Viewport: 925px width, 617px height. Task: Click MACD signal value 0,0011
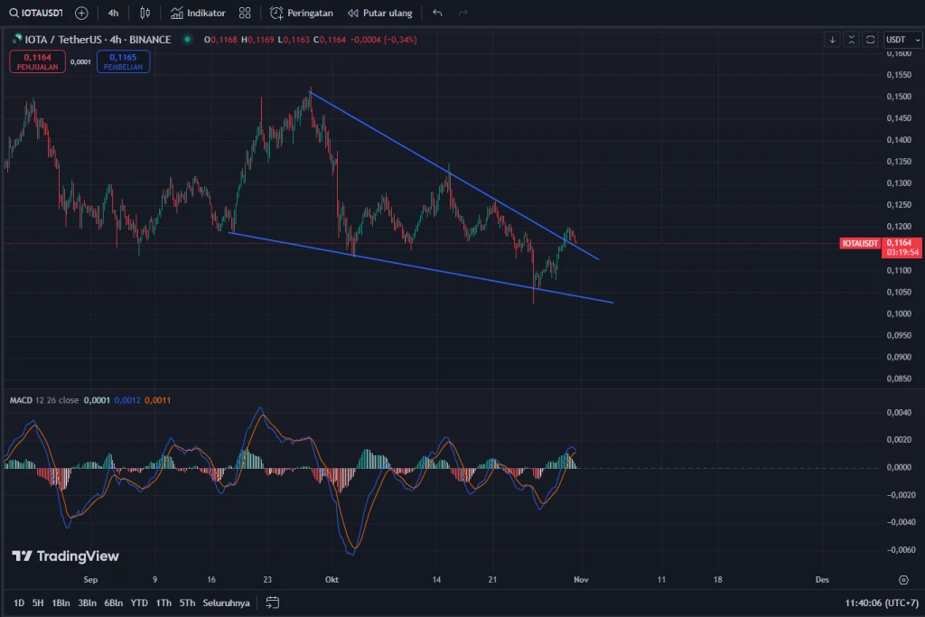tap(157, 400)
